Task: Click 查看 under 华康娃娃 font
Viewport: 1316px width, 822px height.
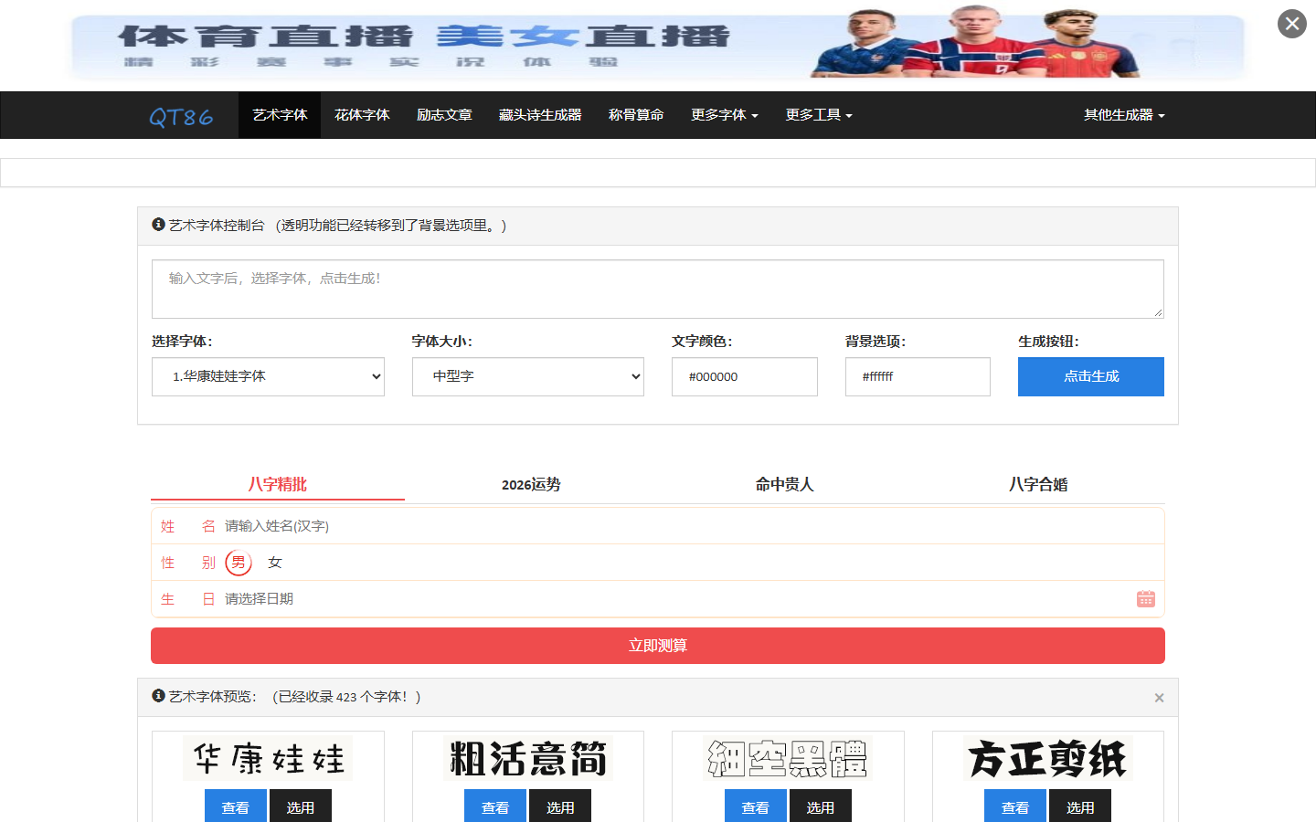Action: tap(236, 806)
